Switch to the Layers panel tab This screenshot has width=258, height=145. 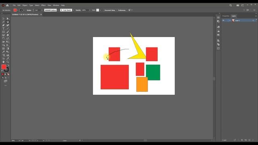(234, 16)
